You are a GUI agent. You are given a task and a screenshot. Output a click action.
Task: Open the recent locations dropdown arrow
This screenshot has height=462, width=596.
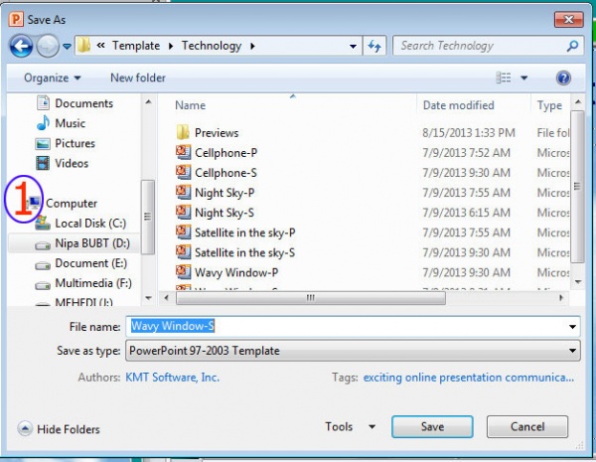[67, 47]
